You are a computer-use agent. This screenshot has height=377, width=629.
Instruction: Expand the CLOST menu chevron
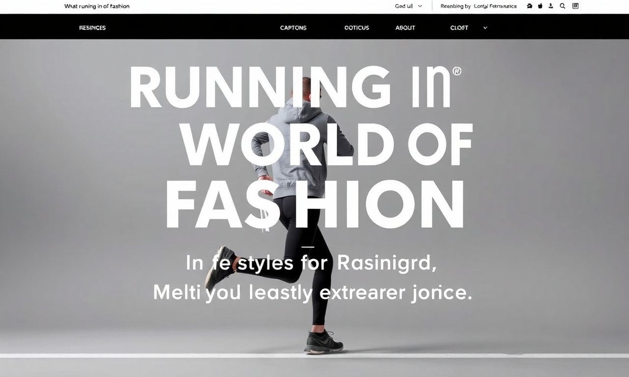[x=485, y=28]
